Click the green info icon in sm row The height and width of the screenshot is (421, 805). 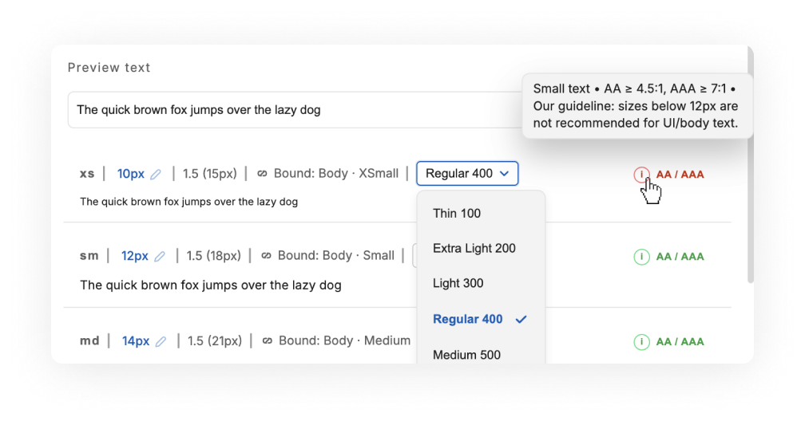641,257
